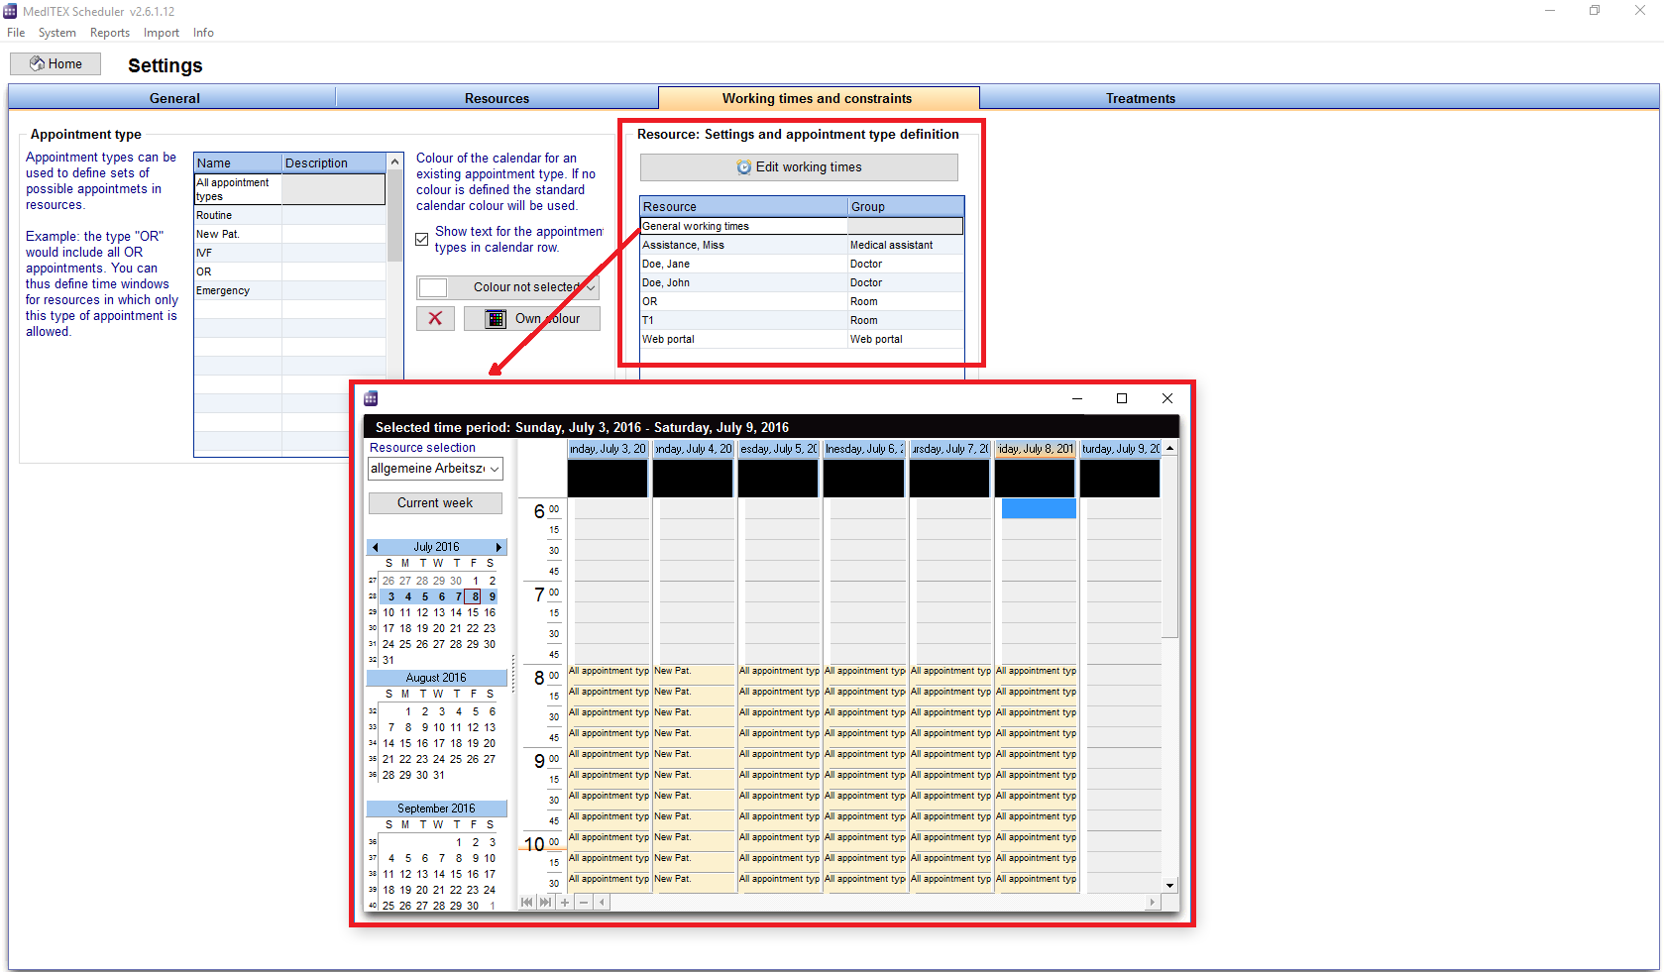The image size is (1664, 972).
Task: Jump to first record navigation icon in calendar
Action: [x=526, y=902]
